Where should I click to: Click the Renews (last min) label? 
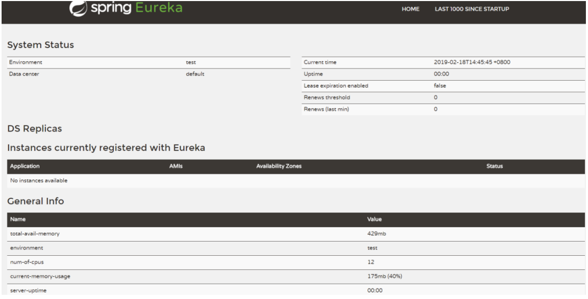click(x=326, y=110)
